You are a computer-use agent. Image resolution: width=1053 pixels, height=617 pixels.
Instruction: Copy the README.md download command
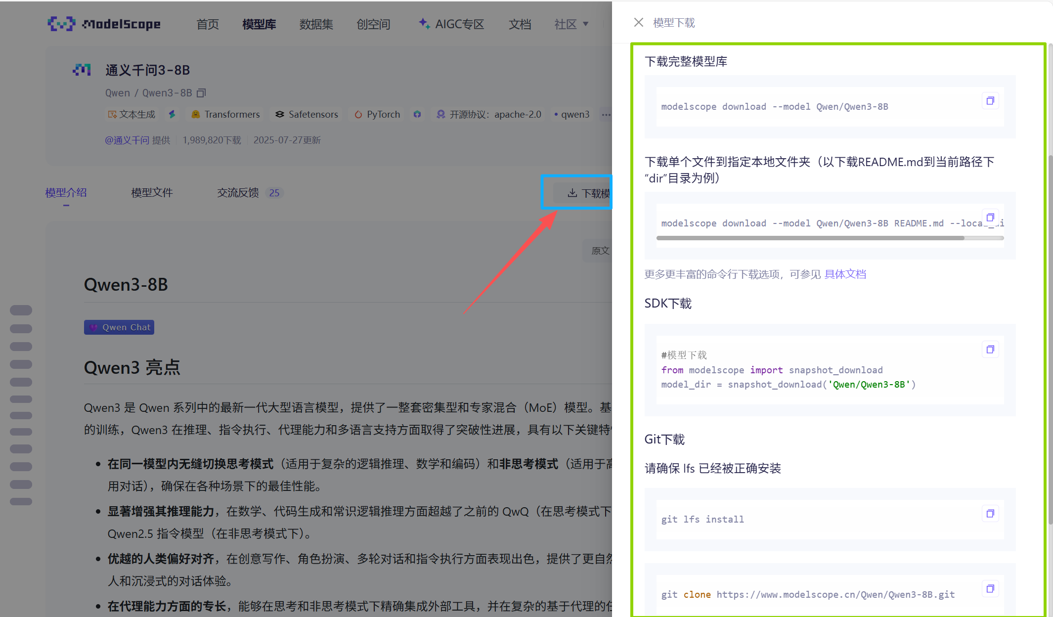tap(990, 217)
